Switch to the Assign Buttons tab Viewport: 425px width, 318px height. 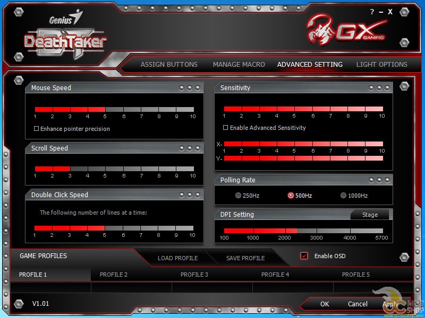click(x=169, y=64)
